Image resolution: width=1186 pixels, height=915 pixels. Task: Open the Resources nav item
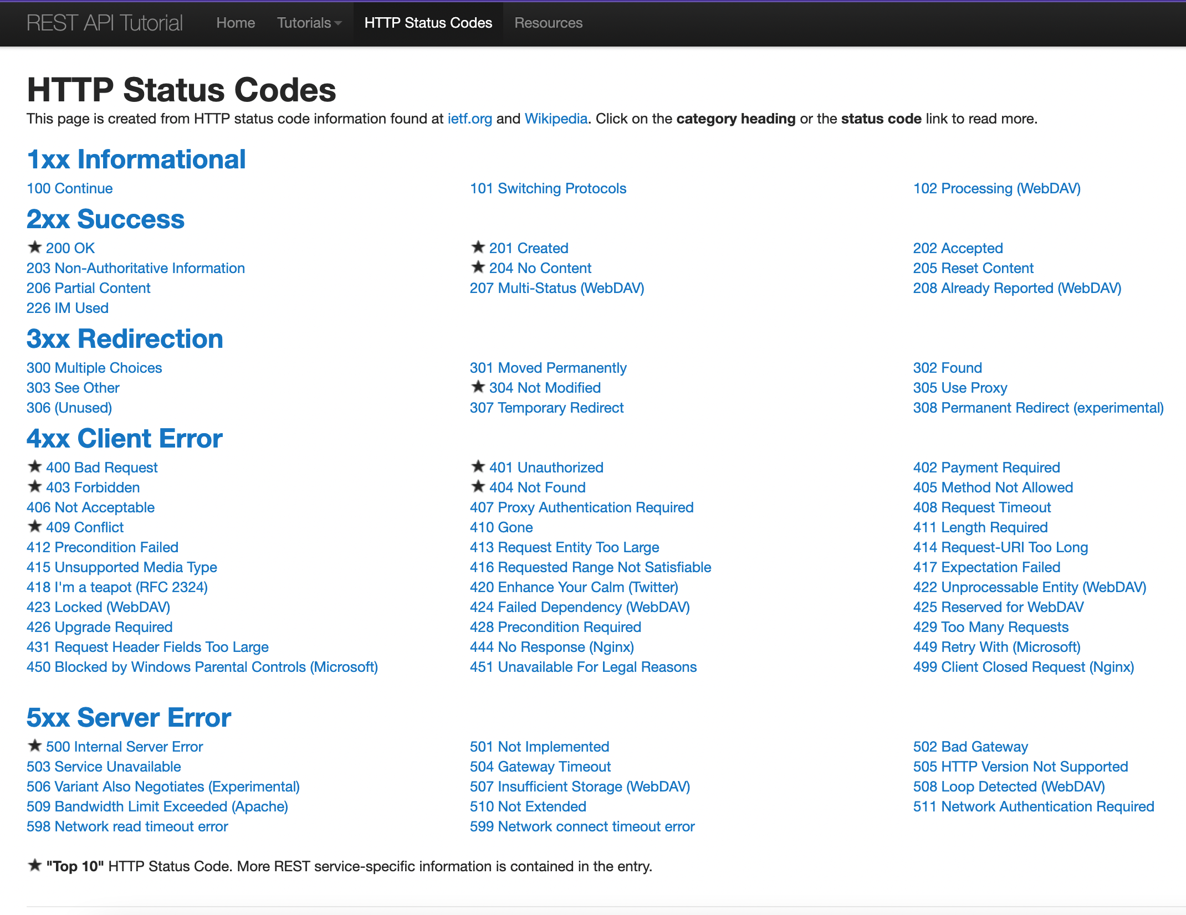(548, 23)
